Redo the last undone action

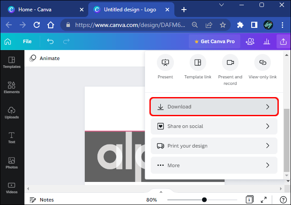(66, 41)
